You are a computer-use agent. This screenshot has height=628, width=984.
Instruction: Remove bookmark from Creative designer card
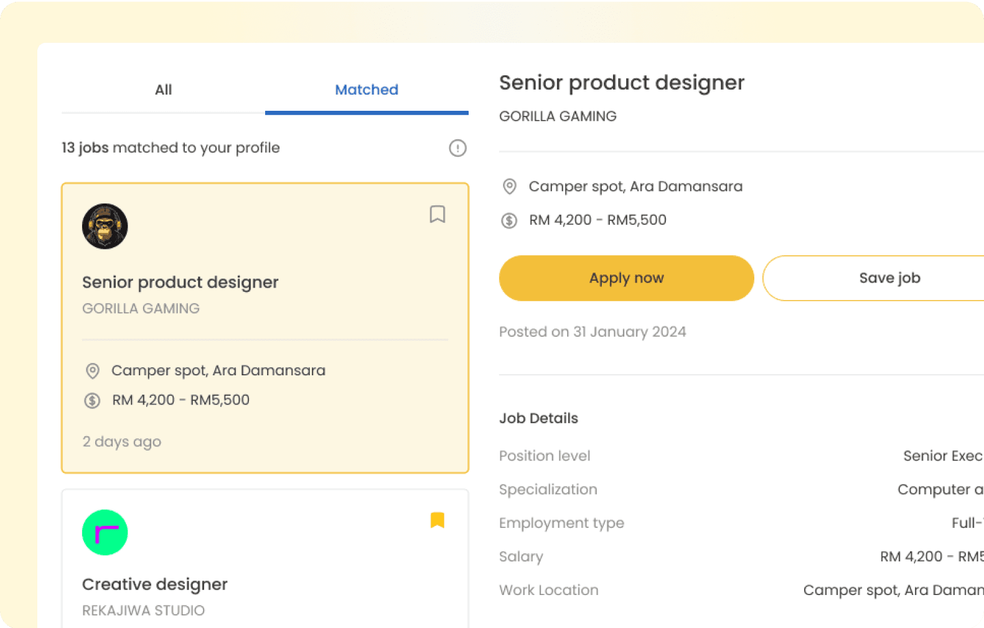(437, 520)
